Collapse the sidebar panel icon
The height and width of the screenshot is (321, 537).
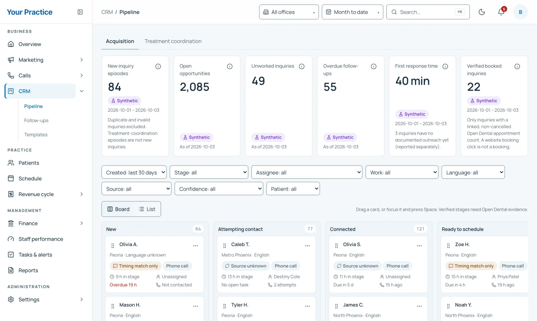[80, 12]
